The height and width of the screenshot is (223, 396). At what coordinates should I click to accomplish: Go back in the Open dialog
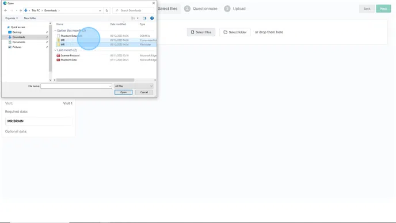coord(6,10)
